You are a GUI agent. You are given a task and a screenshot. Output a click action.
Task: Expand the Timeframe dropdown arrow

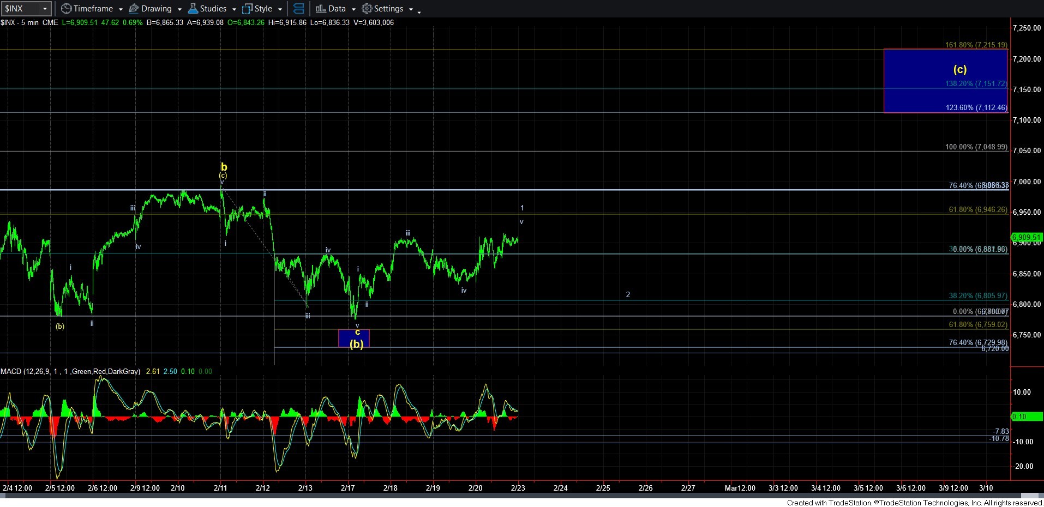pos(121,9)
